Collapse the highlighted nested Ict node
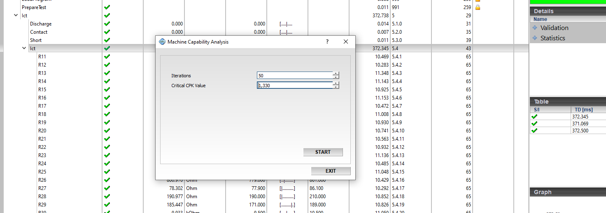Image resolution: width=606 pixels, height=213 pixels. [x=24, y=48]
